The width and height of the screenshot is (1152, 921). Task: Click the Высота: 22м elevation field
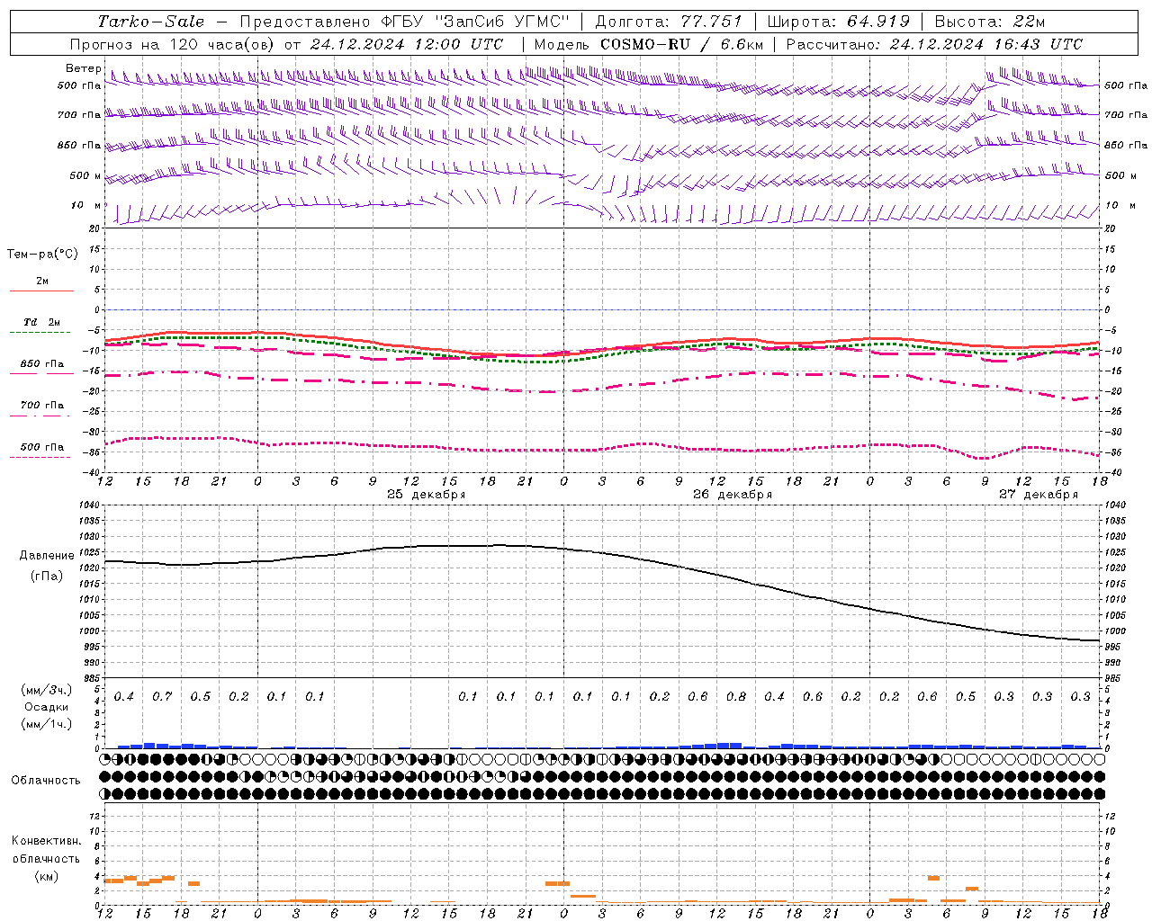click(x=990, y=22)
